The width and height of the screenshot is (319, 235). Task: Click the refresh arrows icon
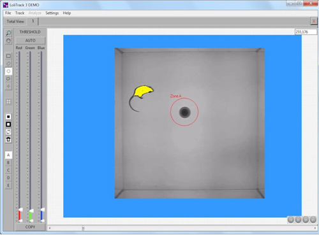[8, 132]
